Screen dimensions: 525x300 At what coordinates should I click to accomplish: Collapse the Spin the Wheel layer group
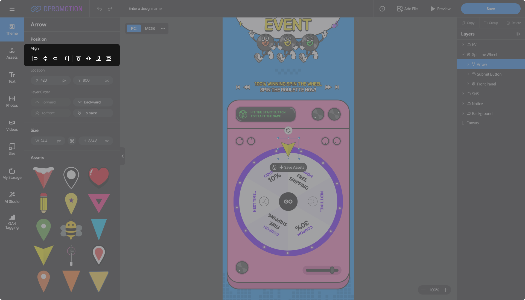pos(463,55)
